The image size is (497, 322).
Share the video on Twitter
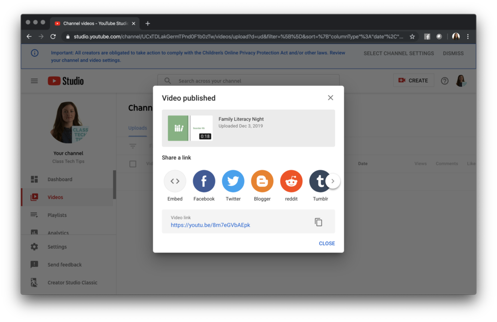coord(233,181)
